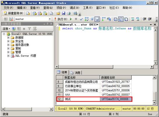Click the Save floppy disk icon
Screen dimensions: 159x117
(64, 13)
